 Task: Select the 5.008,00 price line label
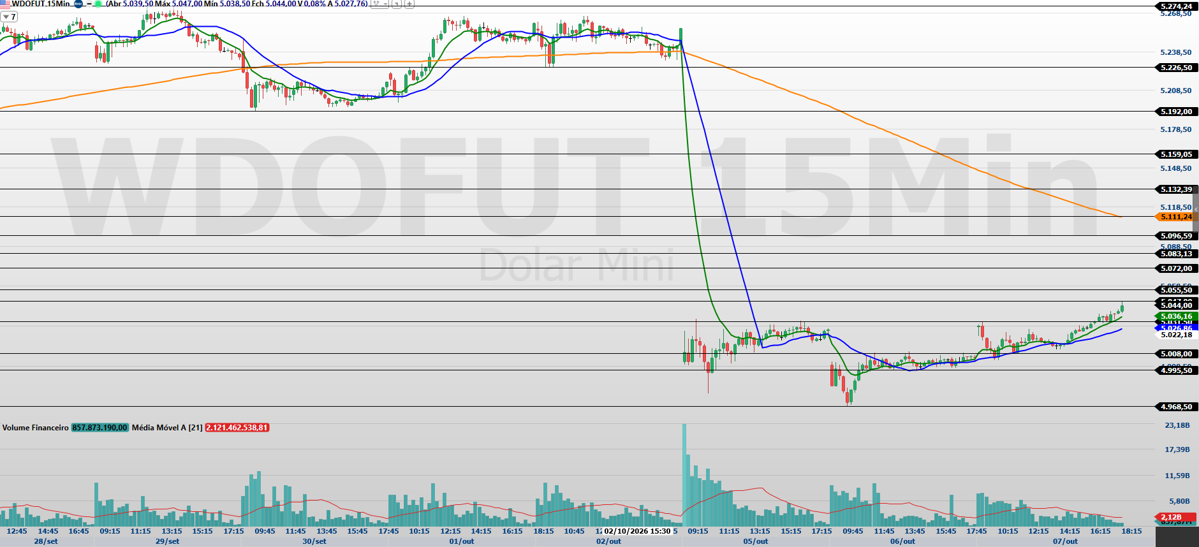(x=1176, y=354)
